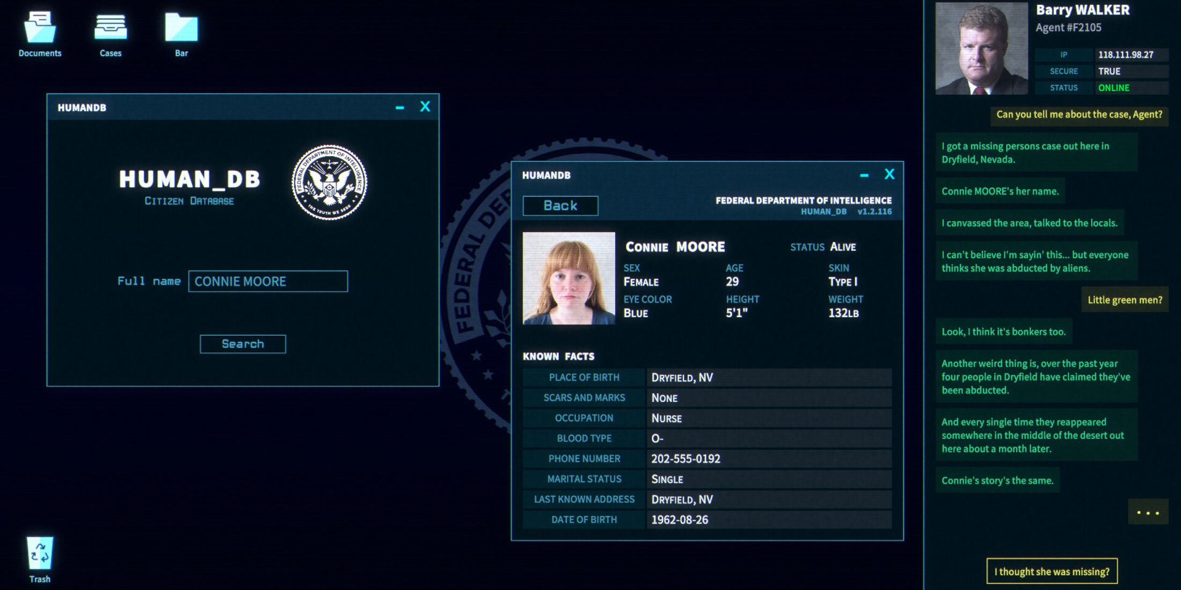Click the Federal Department of Intelligence seal

[329, 182]
